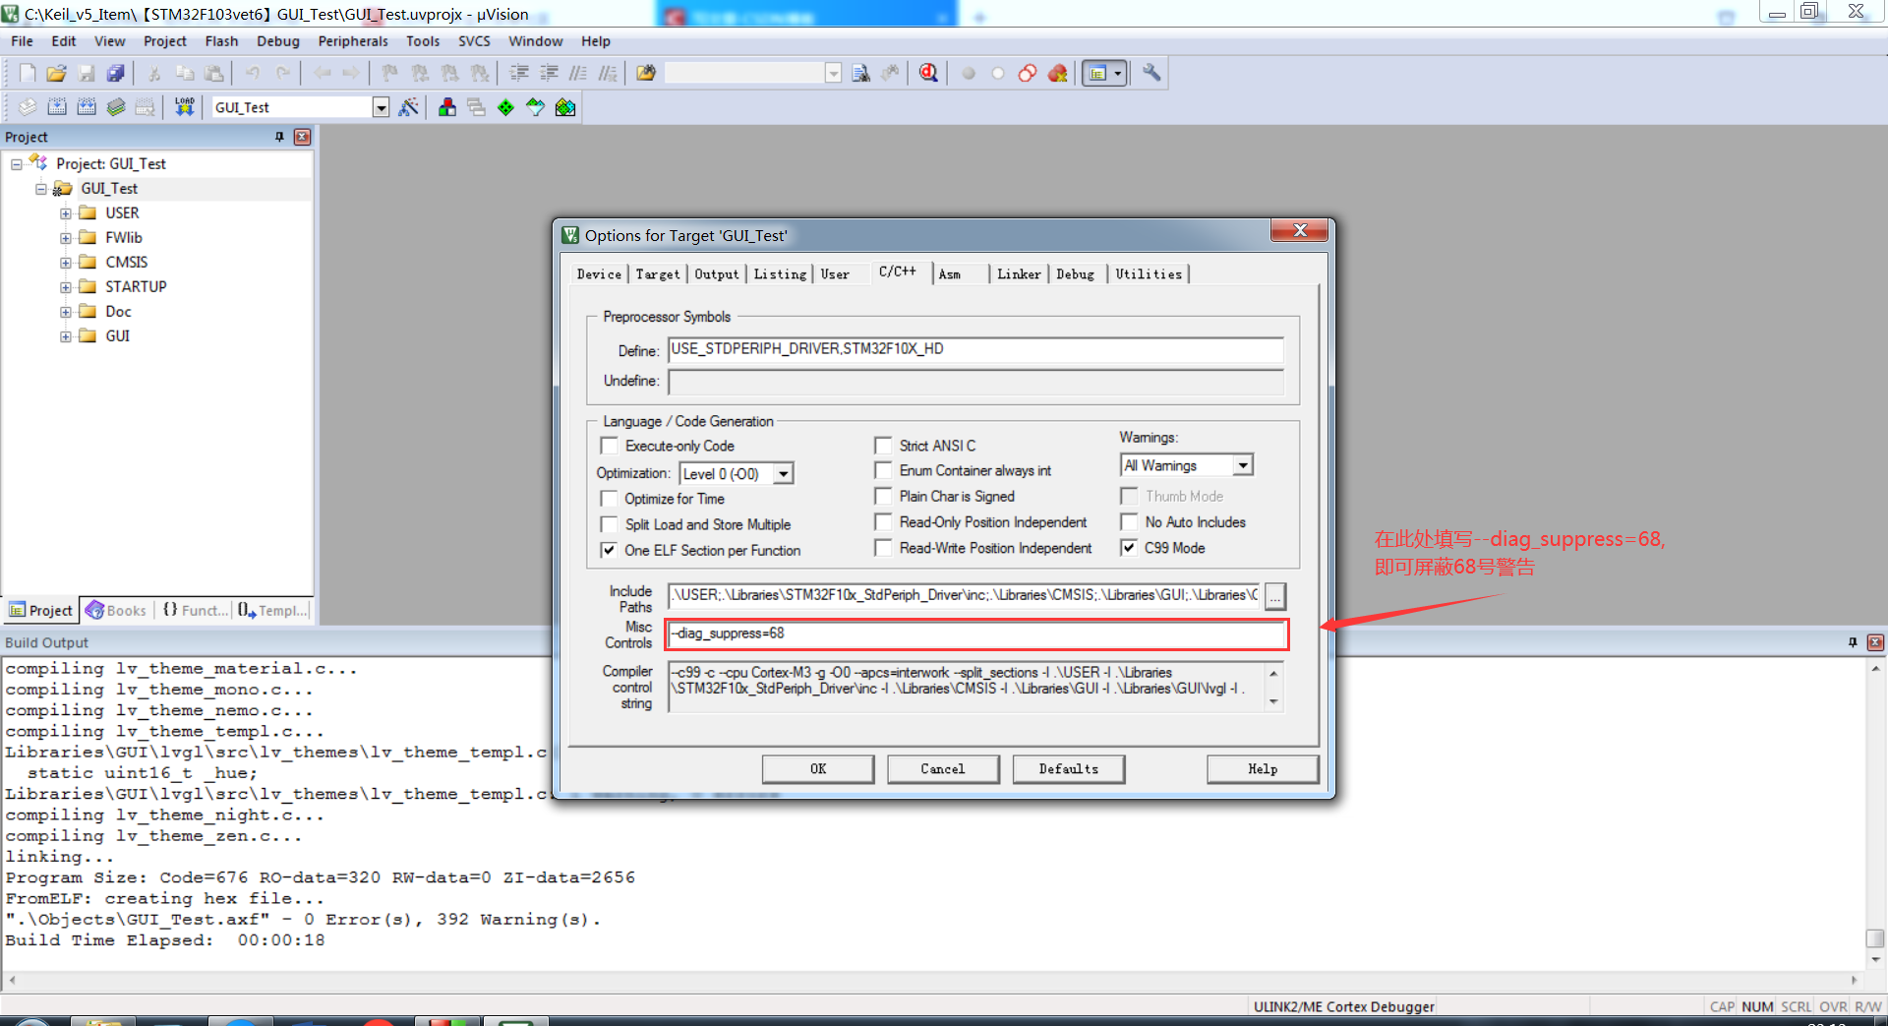Switch to the Linker tab

click(1019, 274)
